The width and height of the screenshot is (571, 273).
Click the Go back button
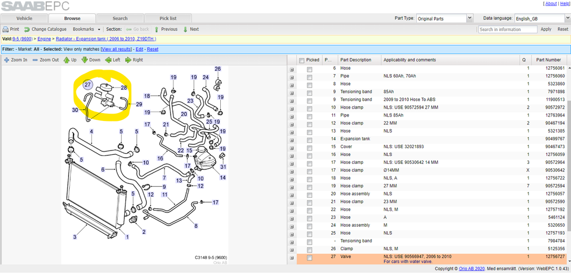[x=137, y=29]
